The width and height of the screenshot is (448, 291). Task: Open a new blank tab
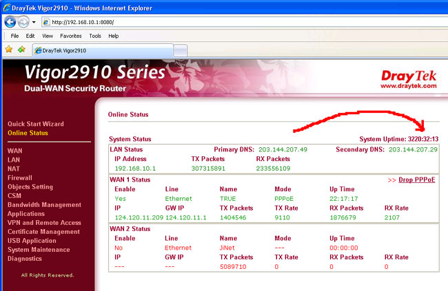(x=181, y=51)
